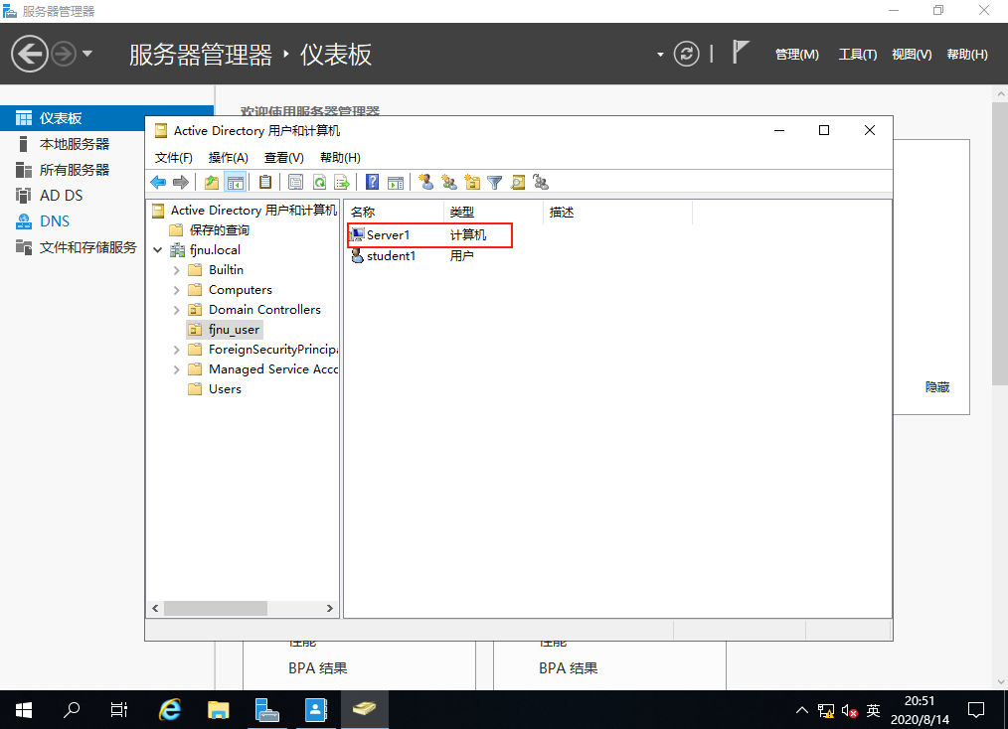Viewport: 1008px width, 729px height.
Task: Select 保存的查询 folder in tree
Action: pos(219,230)
